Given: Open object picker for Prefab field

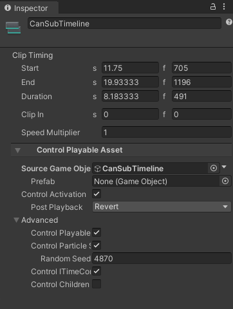Looking at the screenshot, I should click(x=225, y=181).
